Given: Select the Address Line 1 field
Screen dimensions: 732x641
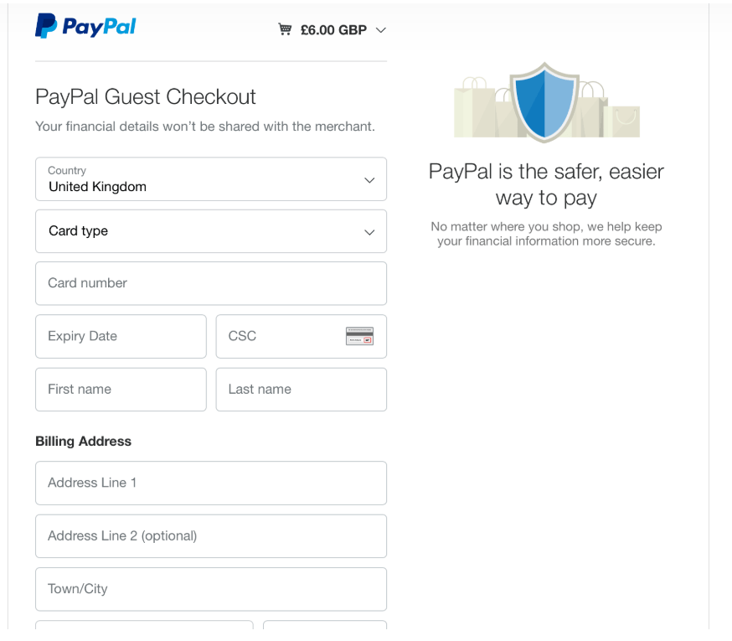Looking at the screenshot, I should click(211, 483).
